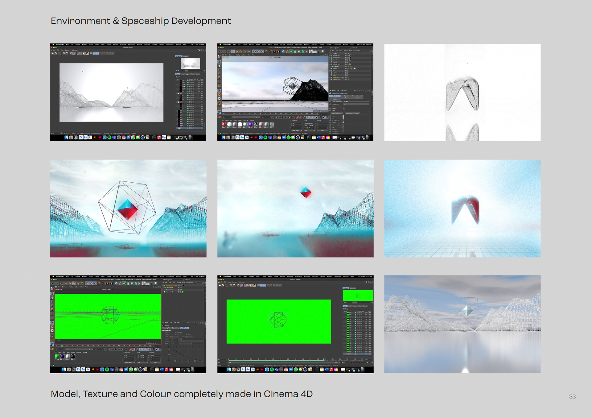Click the Cube primitive icon in the green viewport editor window
Viewport: 592px width, 418px height.
117,283
